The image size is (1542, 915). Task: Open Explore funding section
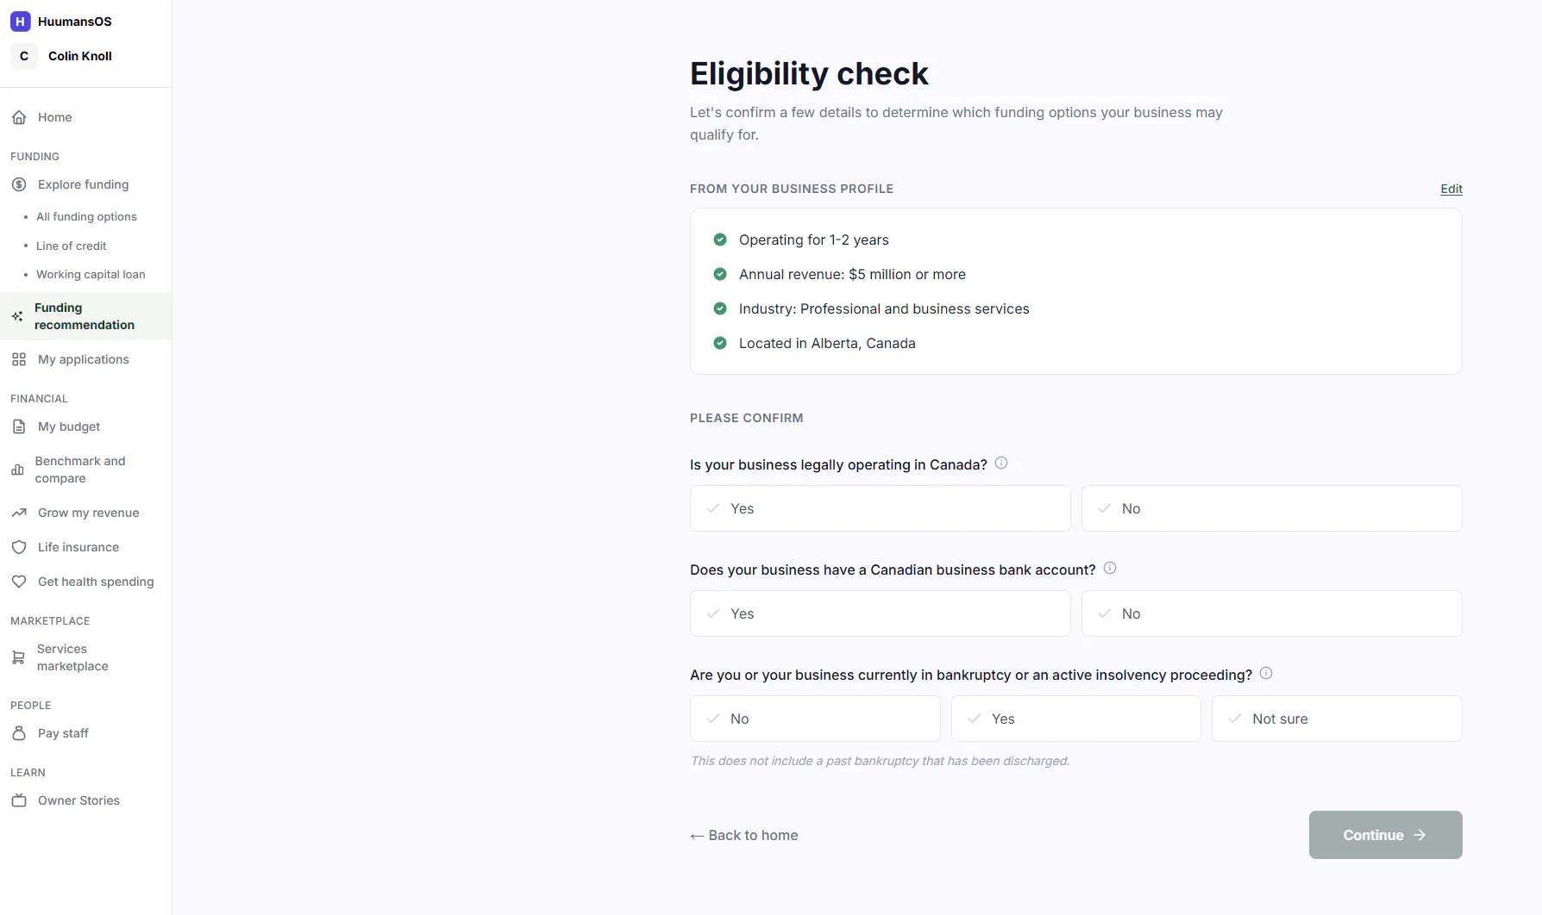[x=83, y=184]
